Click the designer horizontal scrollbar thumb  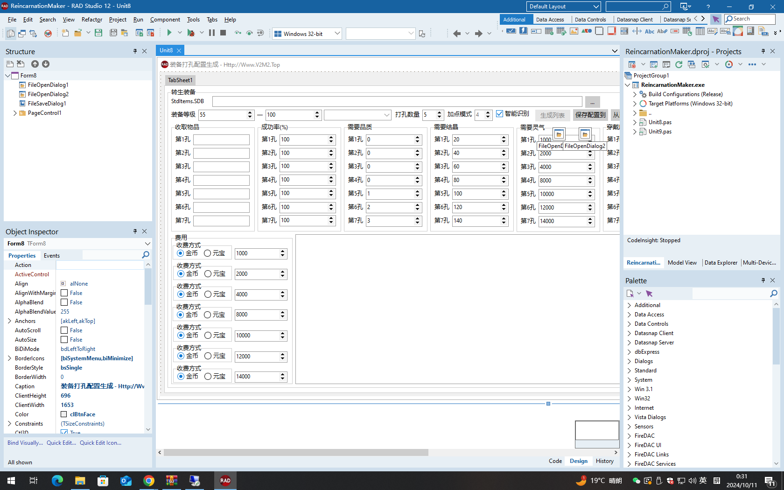coord(296,452)
